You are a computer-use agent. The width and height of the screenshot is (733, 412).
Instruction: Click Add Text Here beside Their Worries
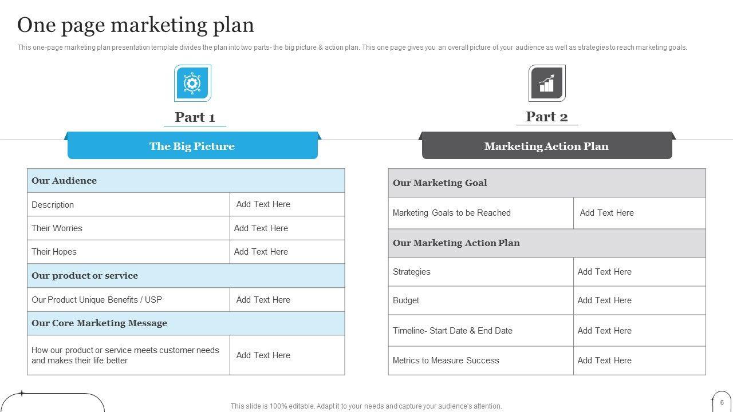pyautogui.click(x=261, y=228)
